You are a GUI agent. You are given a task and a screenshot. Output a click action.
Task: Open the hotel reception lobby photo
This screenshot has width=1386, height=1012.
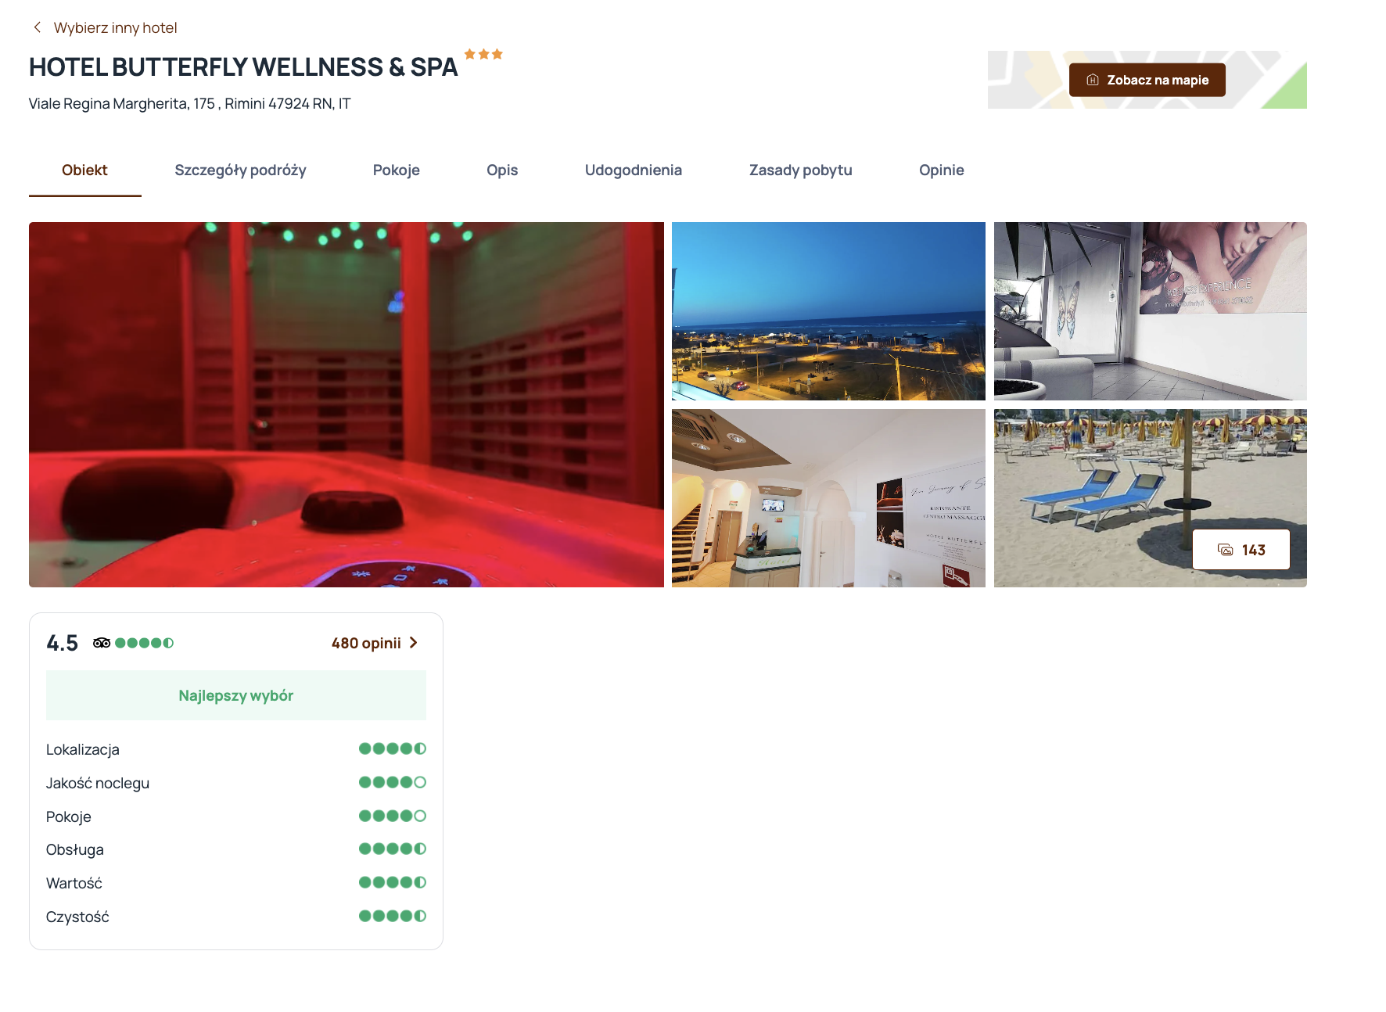click(x=828, y=498)
